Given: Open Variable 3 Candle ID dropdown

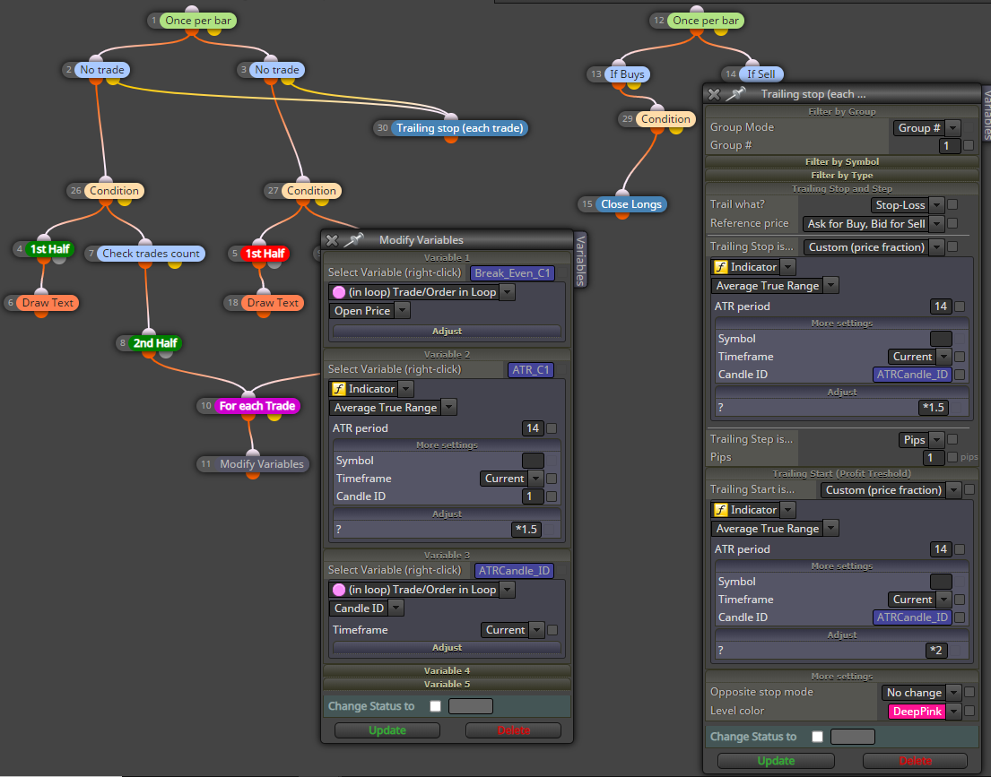Looking at the screenshot, I should pyautogui.click(x=367, y=609).
